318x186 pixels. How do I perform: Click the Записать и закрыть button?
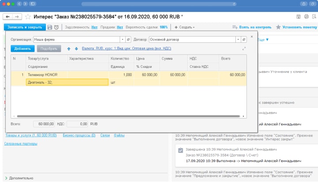coord(24,27)
